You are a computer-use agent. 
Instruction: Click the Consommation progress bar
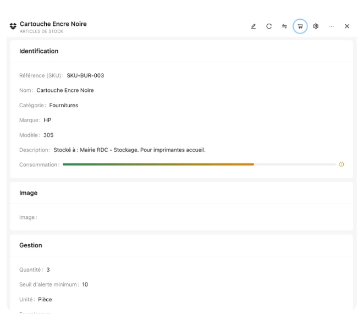(199, 164)
